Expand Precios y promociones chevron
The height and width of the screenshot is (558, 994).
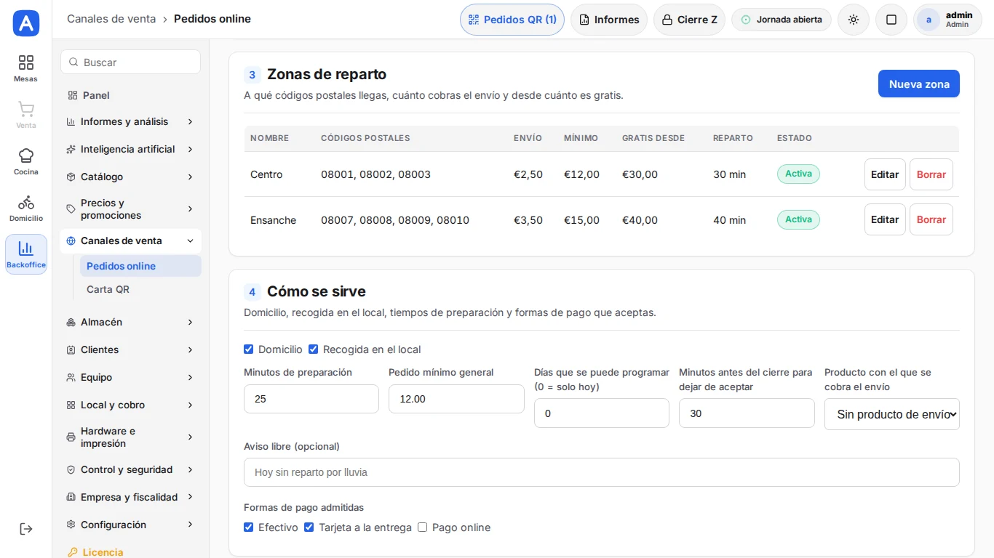(190, 209)
